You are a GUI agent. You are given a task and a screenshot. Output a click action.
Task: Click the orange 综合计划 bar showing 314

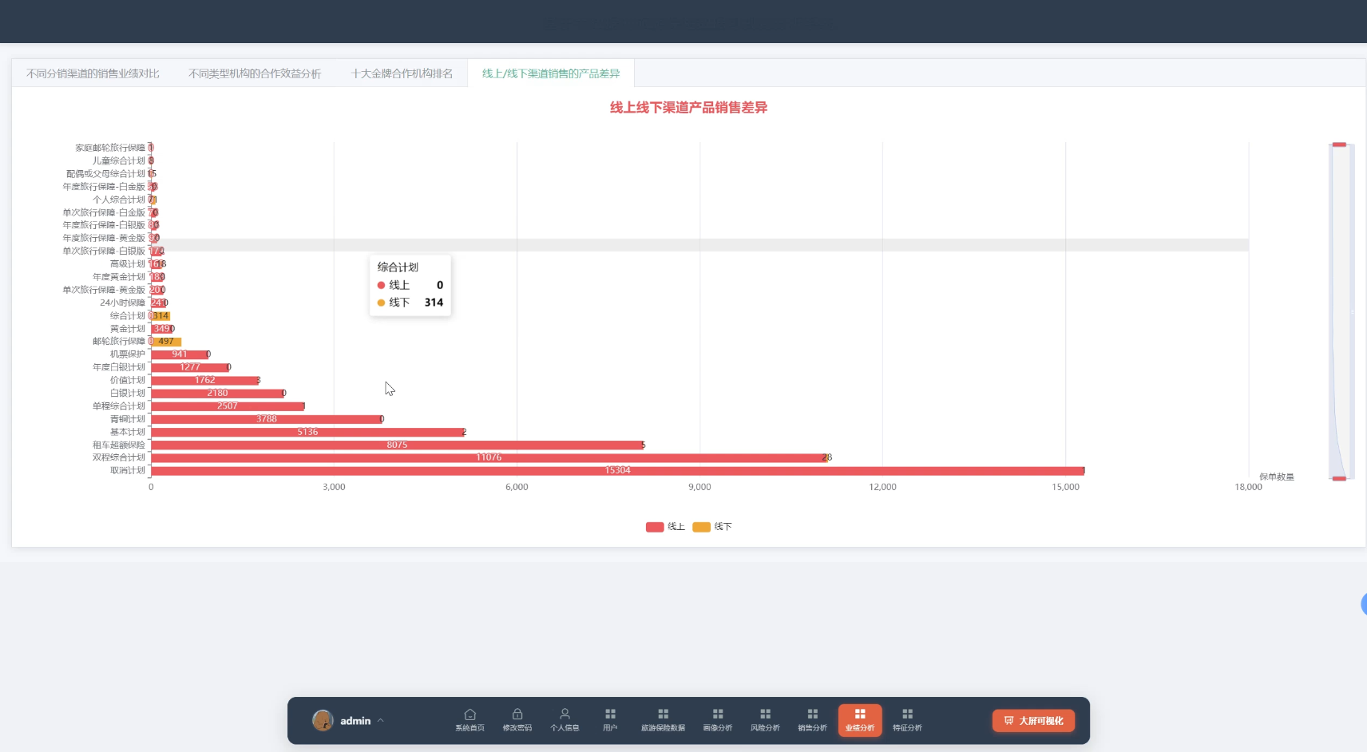coord(161,316)
